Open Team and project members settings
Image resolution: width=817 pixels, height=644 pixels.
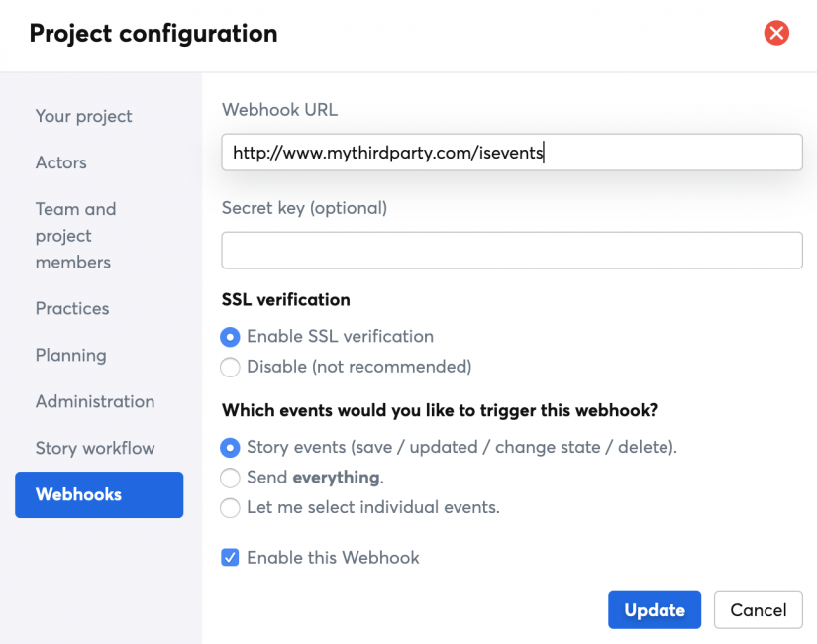pos(75,236)
